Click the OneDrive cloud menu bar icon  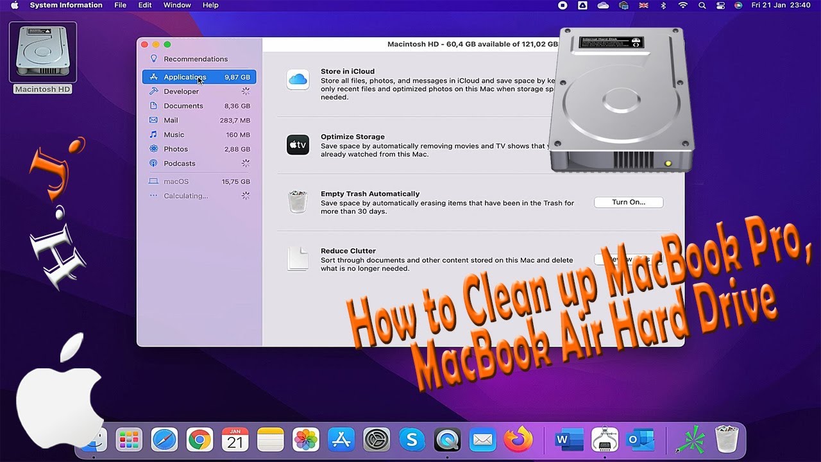[603, 5]
